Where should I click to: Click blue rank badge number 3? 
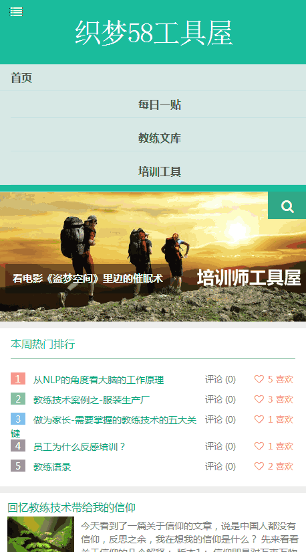point(18,419)
